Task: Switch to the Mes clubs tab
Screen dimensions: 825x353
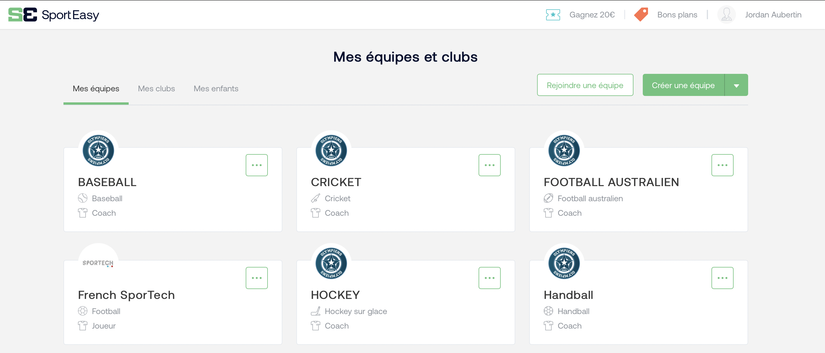Action: pos(156,89)
